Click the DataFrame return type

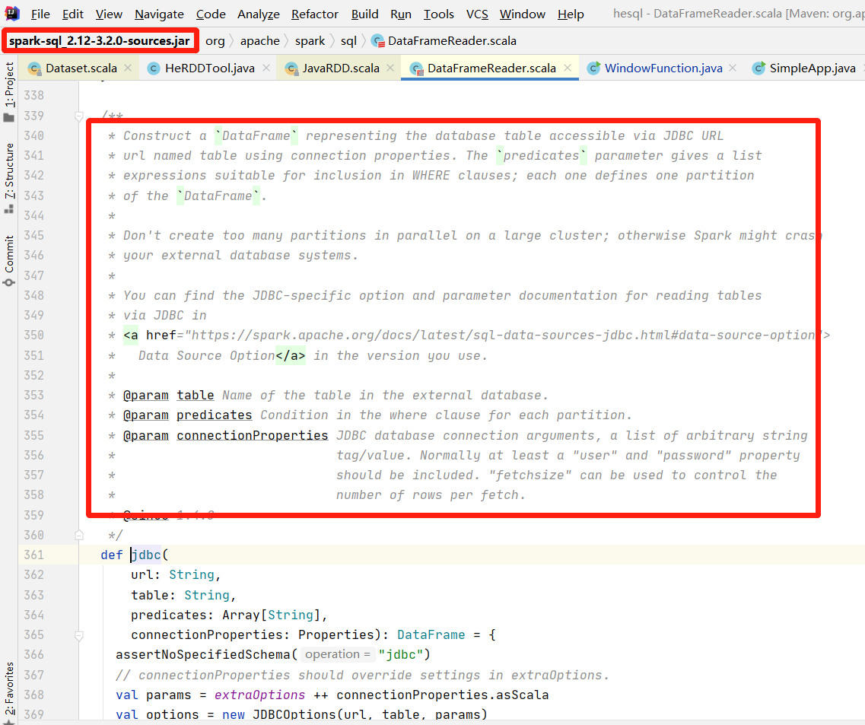431,635
